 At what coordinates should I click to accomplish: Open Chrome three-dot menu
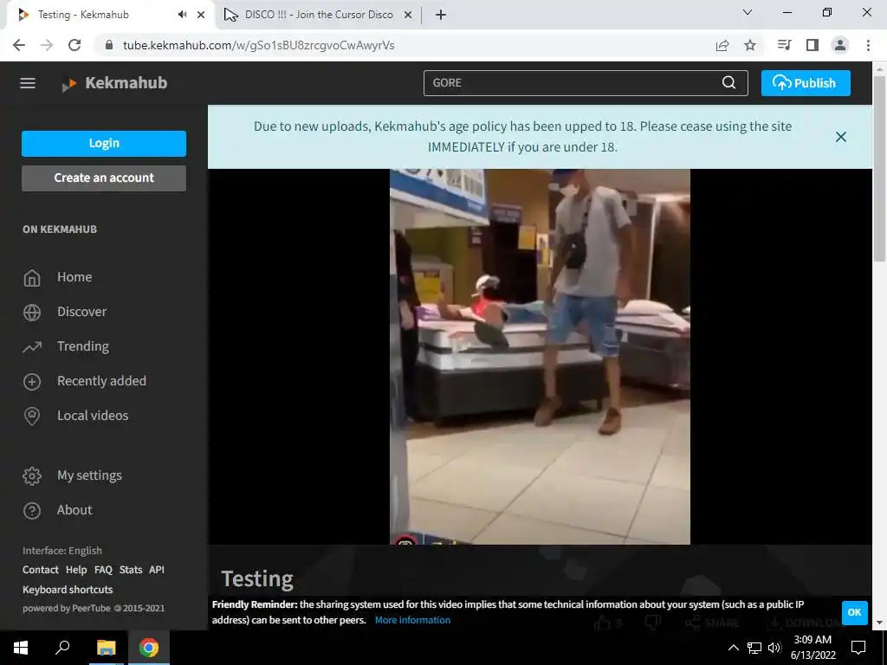pyautogui.click(x=868, y=45)
